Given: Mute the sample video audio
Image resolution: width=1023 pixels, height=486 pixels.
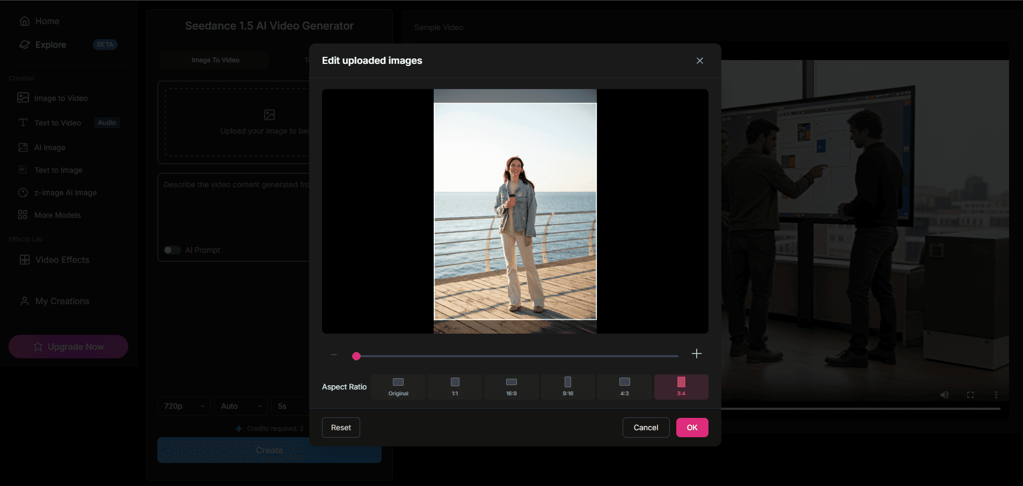Looking at the screenshot, I should pyautogui.click(x=945, y=394).
